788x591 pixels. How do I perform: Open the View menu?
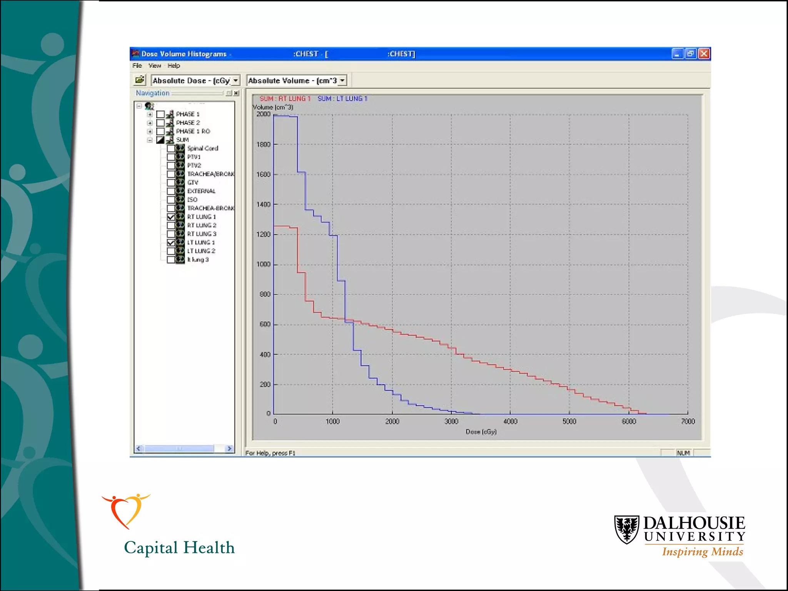click(155, 66)
